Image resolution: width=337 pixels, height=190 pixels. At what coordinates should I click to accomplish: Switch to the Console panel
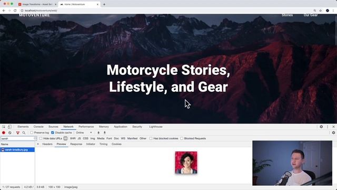click(38, 127)
